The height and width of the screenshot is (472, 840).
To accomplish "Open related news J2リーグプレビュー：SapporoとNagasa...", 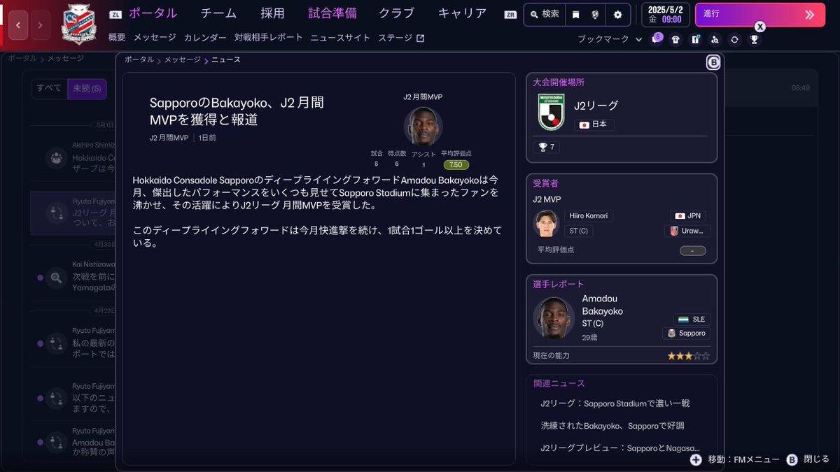I will pyautogui.click(x=619, y=448).
